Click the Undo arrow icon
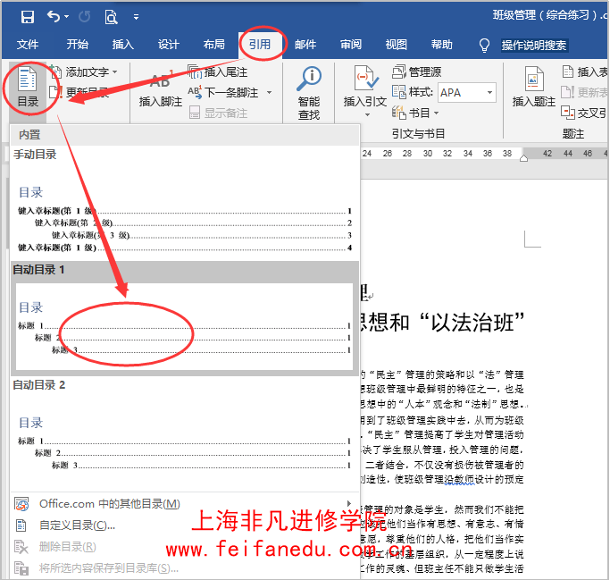This screenshot has height=580, width=610. (x=54, y=16)
